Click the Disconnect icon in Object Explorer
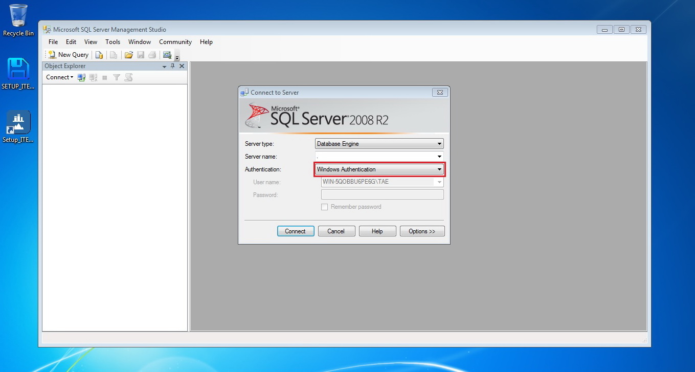Image resolution: width=695 pixels, height=372 pixels. (93, 77)
